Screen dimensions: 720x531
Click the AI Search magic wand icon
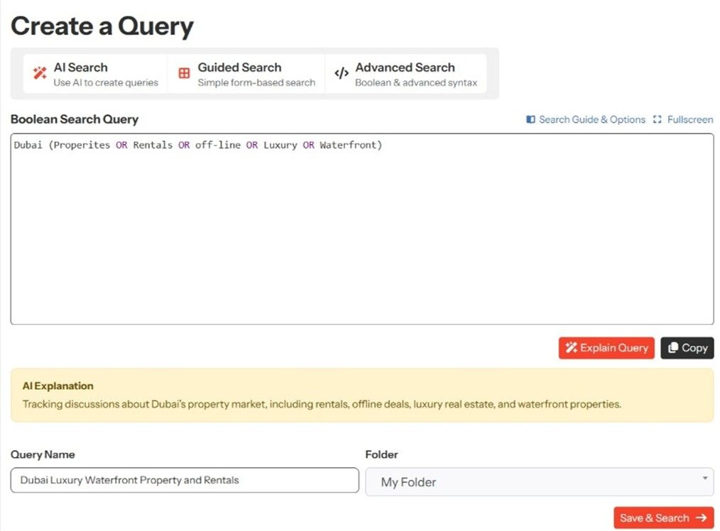click(x=40, y=73)
